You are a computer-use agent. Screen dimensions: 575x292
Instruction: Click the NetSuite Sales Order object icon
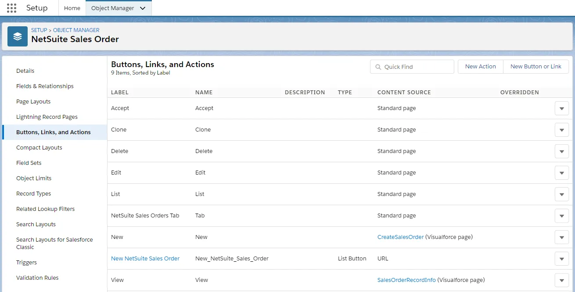click(18, 36)
